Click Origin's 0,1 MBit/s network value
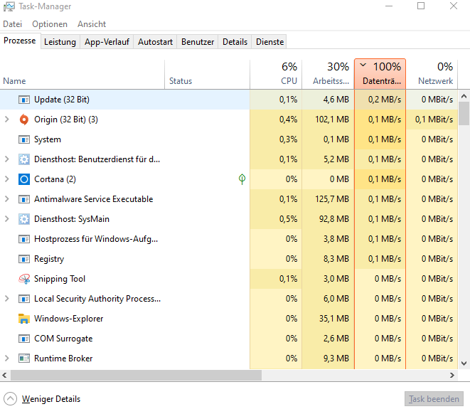470x414 pixels. click(x=434, y=120)
